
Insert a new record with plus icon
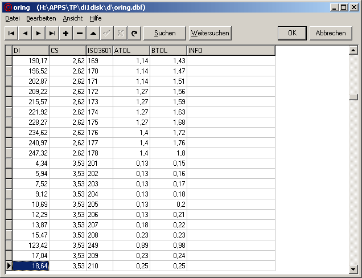pos(66,33)
